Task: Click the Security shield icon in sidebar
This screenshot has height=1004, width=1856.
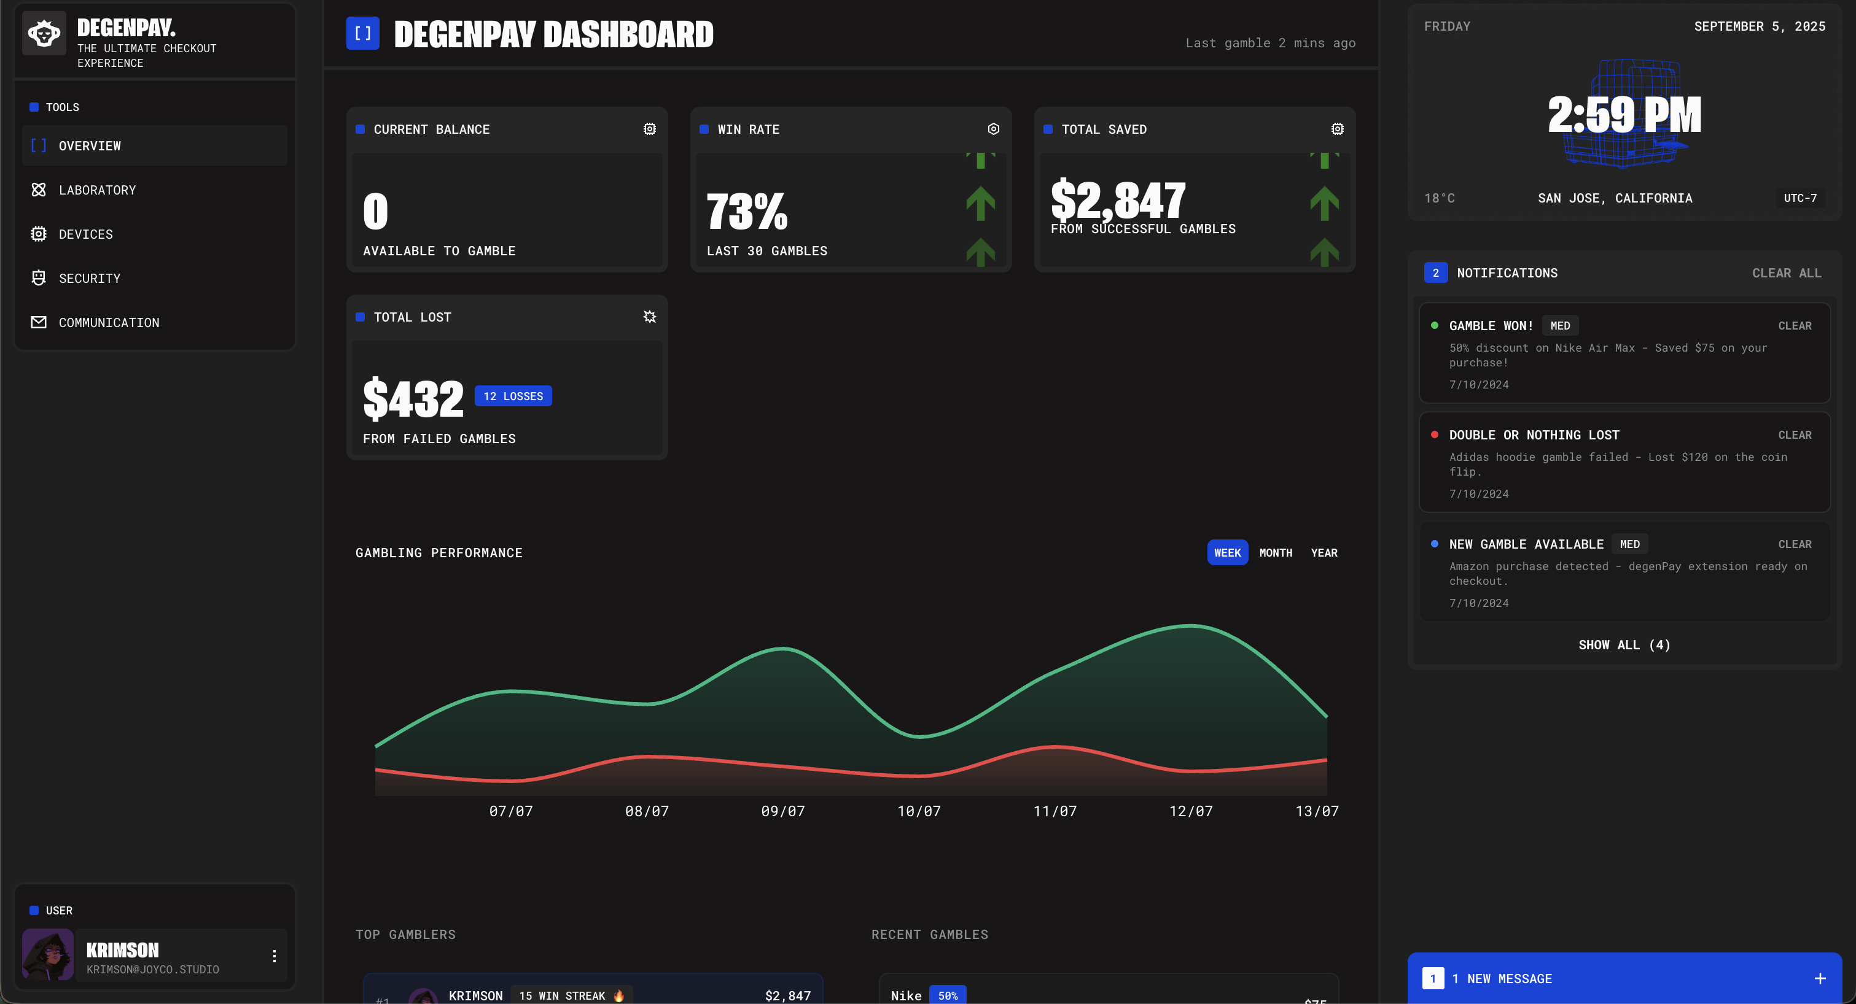Action: [x=39, y=278]
